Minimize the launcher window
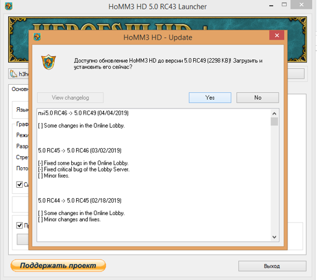 point(271,6)
